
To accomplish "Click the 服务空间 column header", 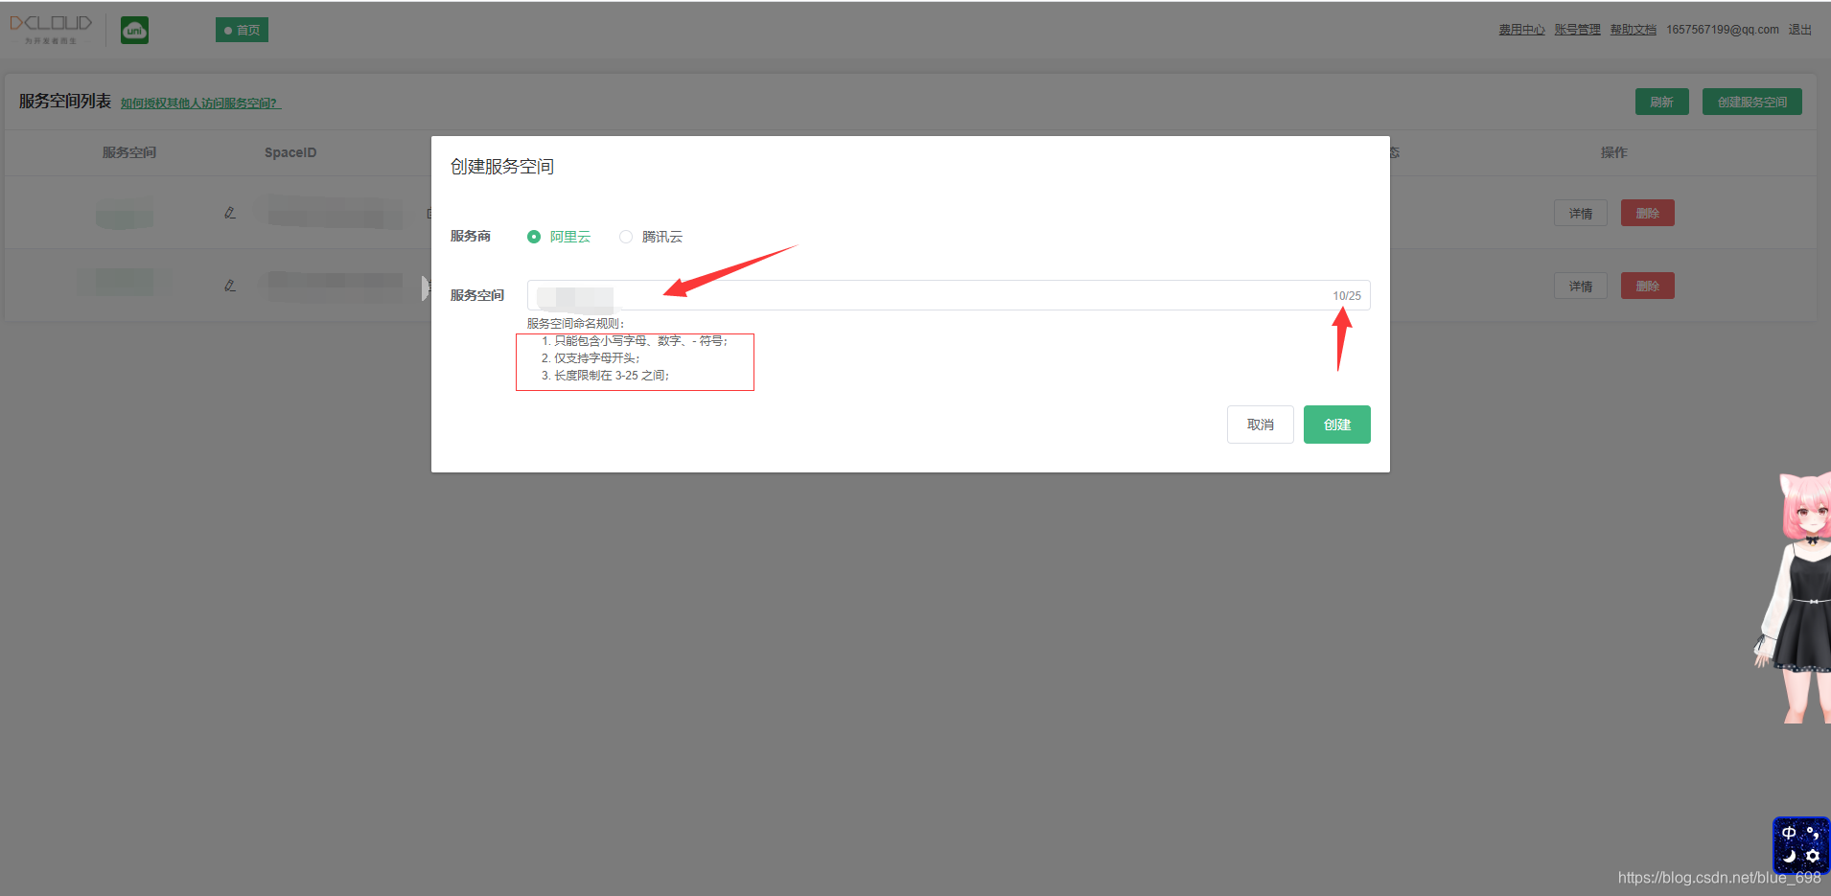I will (129, 152).
